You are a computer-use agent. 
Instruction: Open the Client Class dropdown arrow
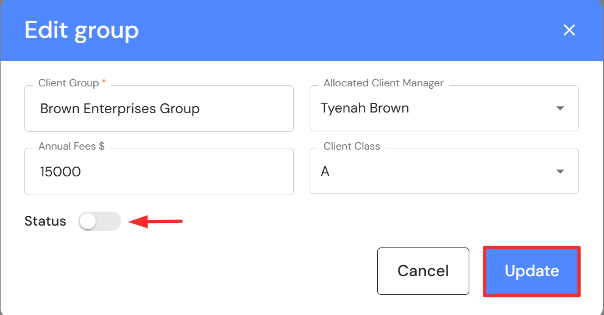tap(560, 172)
